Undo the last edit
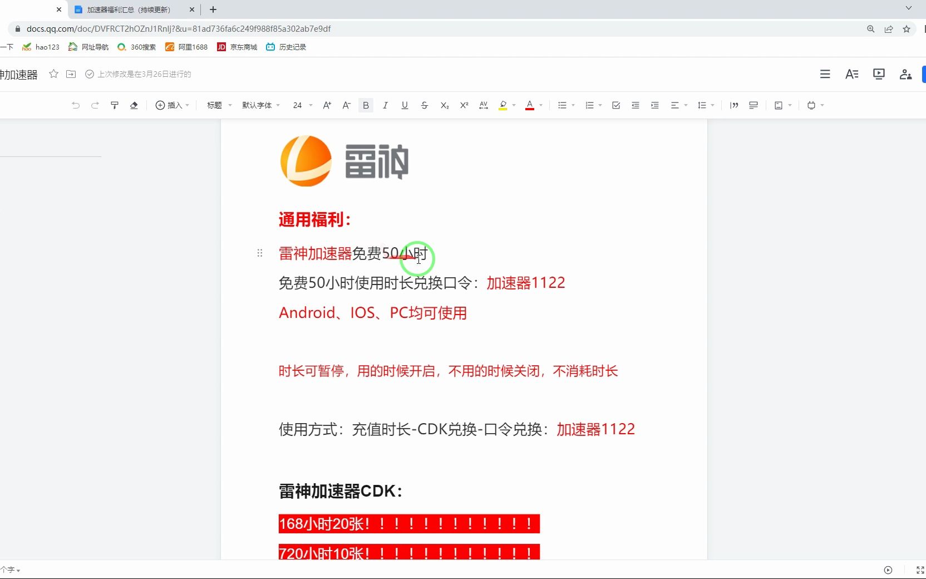 pyautogui.click(x=76, y=105)
